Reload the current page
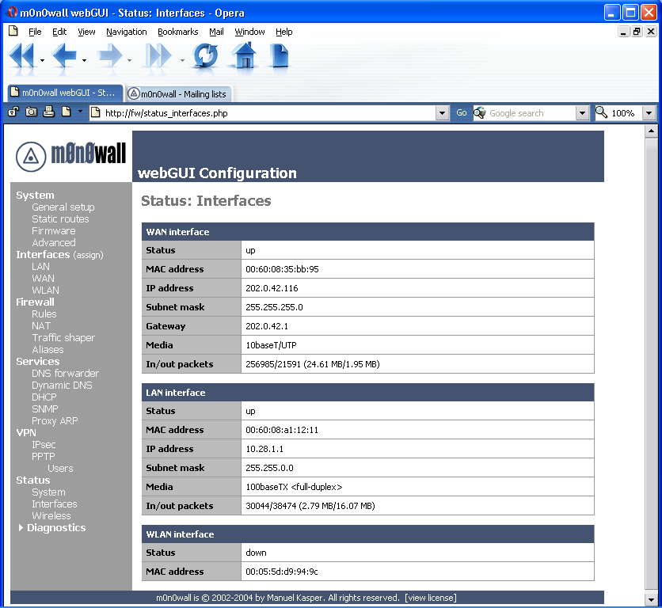Screen dimensions: 662x608 tap(205, 56)
